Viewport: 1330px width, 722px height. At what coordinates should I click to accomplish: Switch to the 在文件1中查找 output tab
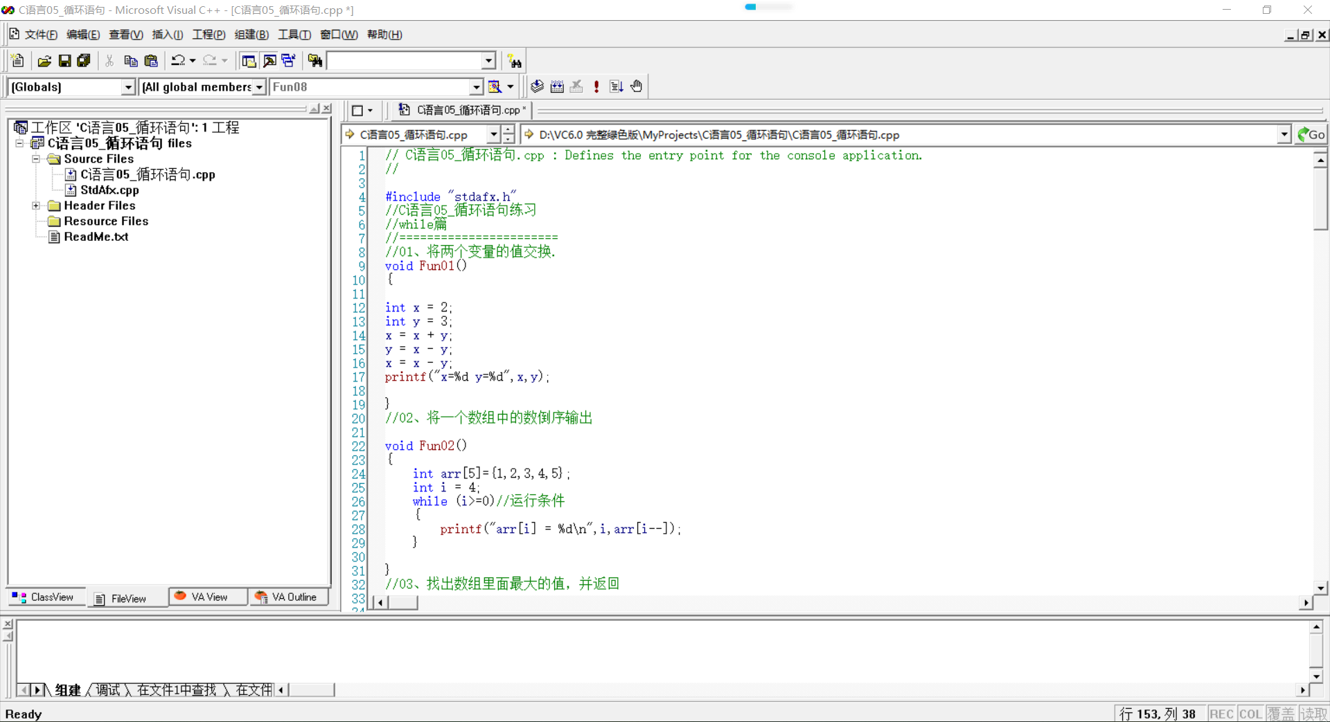[177, 690]
